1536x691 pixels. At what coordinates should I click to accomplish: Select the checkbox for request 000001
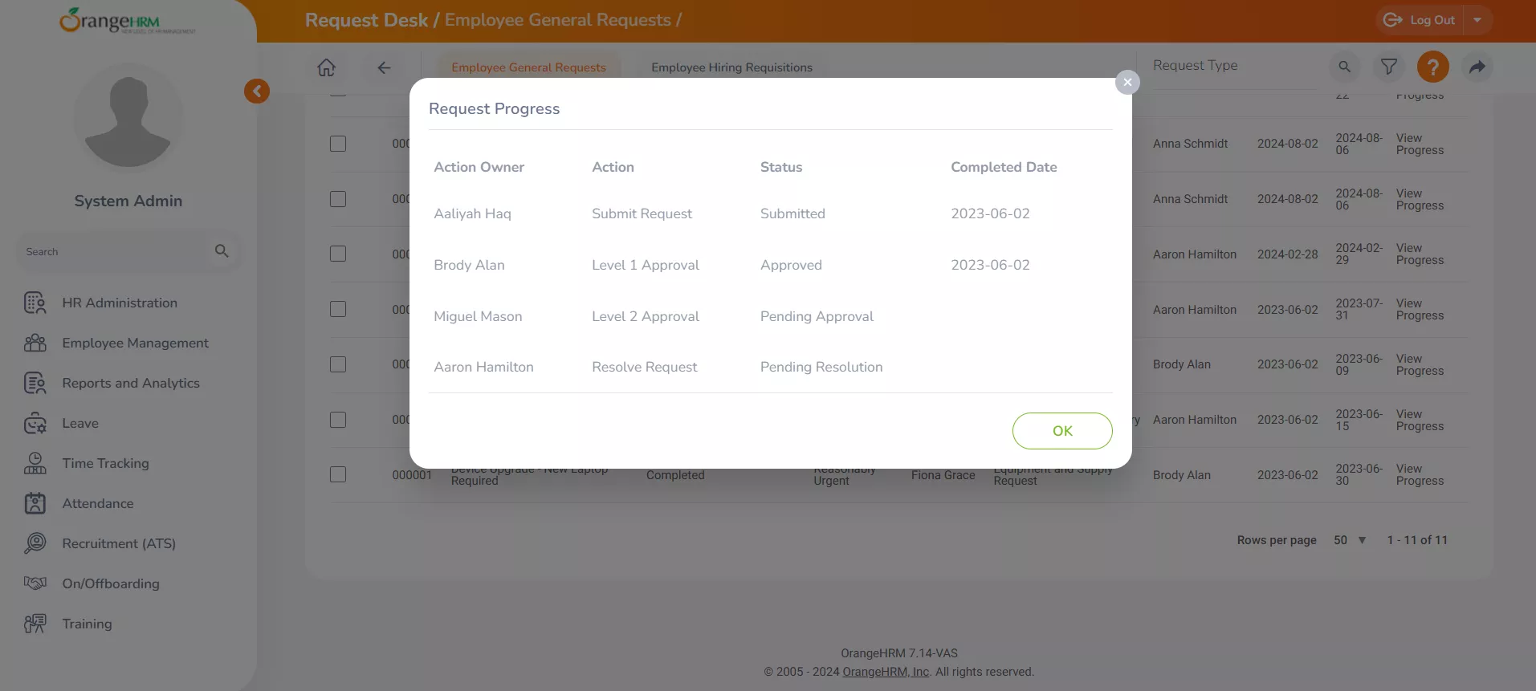pos(338,474)
